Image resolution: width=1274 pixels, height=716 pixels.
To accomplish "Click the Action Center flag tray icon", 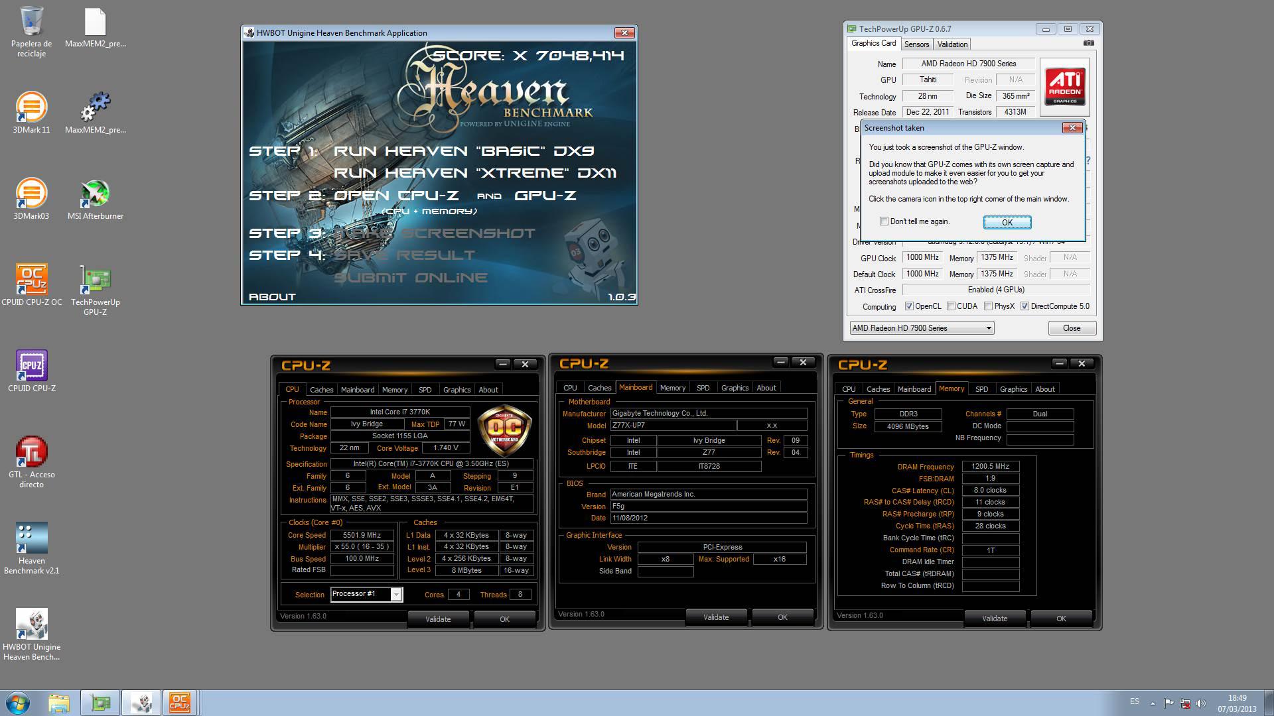I will (x=1168, y=703).
